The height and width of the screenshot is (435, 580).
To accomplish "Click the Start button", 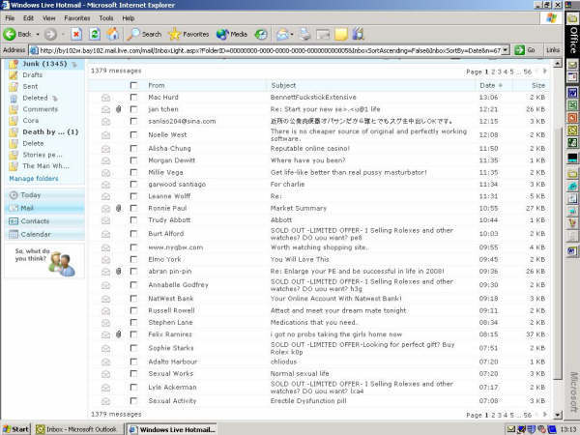I will tap(15, 429).
